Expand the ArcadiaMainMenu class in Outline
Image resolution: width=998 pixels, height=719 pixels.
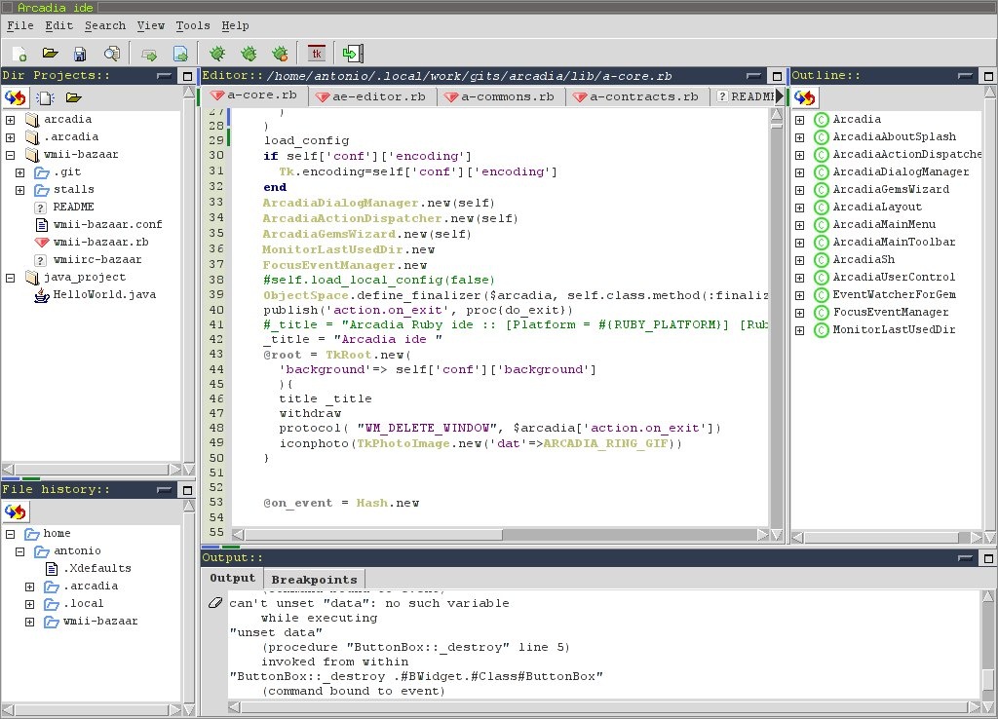tap(799, 225)
